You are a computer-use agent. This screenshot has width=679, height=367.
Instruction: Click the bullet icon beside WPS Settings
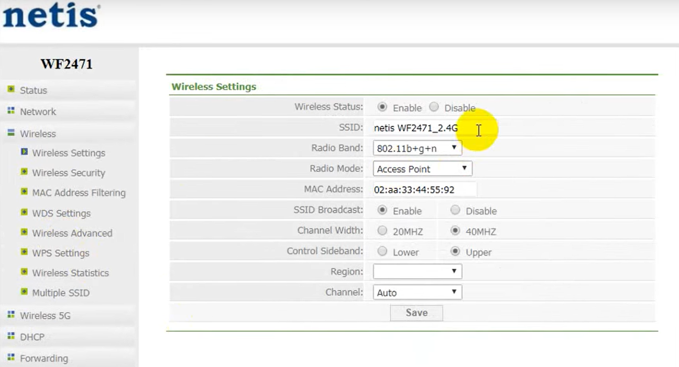[x=24, y=252]
